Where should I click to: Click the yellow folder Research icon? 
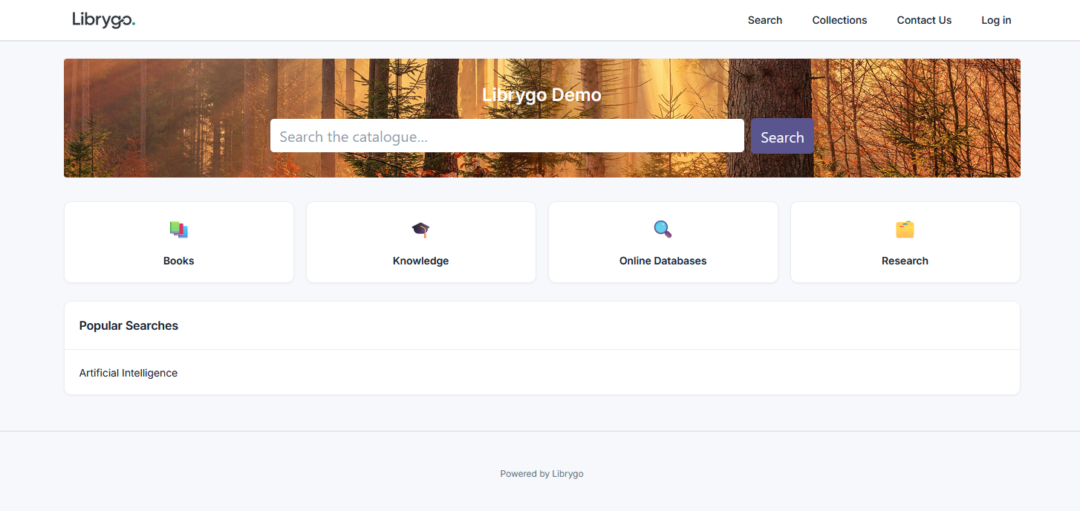pos(905,230)
